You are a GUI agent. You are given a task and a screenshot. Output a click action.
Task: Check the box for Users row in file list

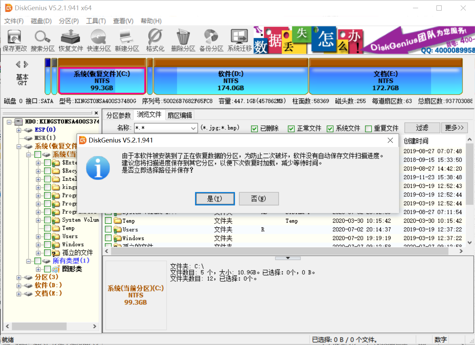108,229
